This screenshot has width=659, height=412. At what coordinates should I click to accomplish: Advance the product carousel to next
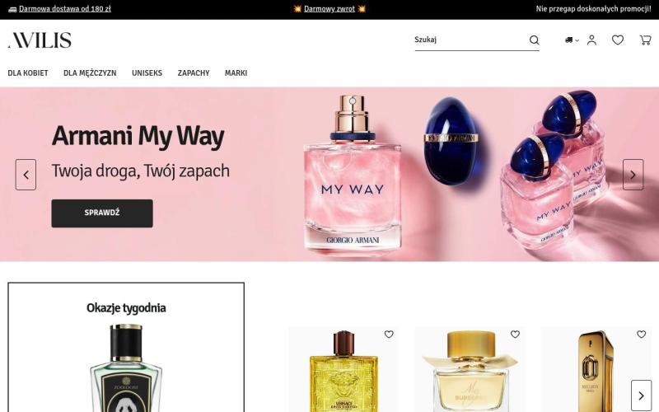(x=642, y=396)
